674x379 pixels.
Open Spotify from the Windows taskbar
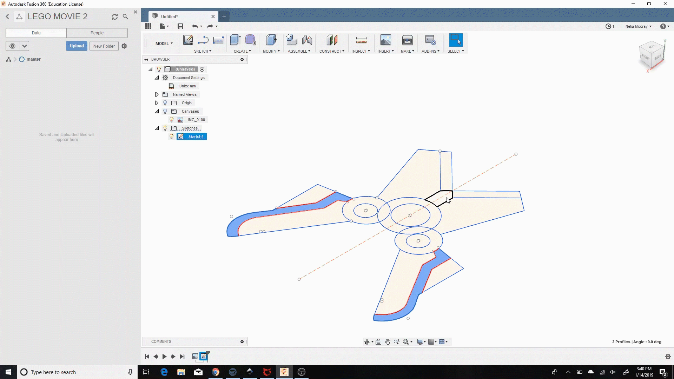232,372
